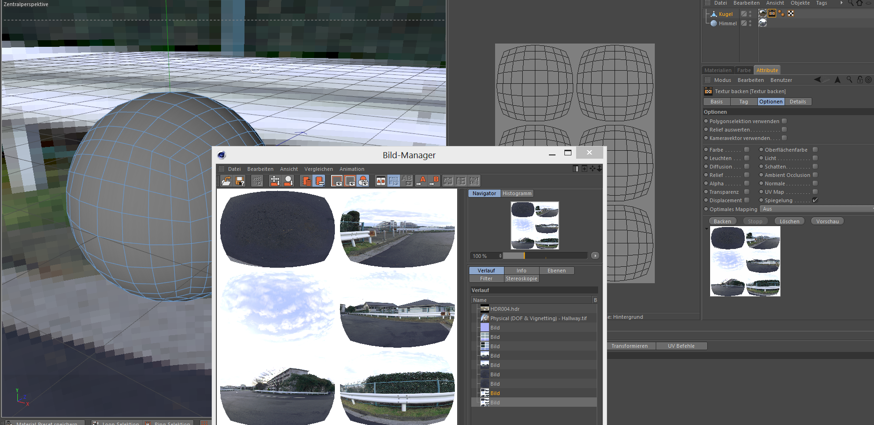Click the Vorschau button
Image resolution: width=874 pixels, height=425 pixels.
point(827,221)
